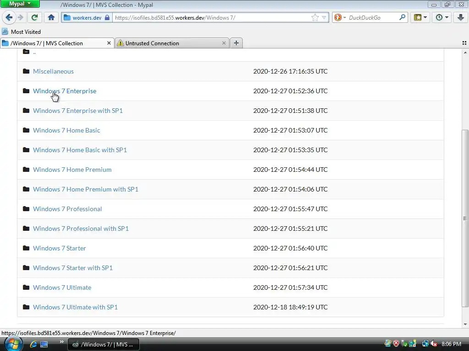Click the timestamp 2020-12-18 18:49:19 UTC
The width and height of the screenshot is (469, 351).
pos(290,308)
